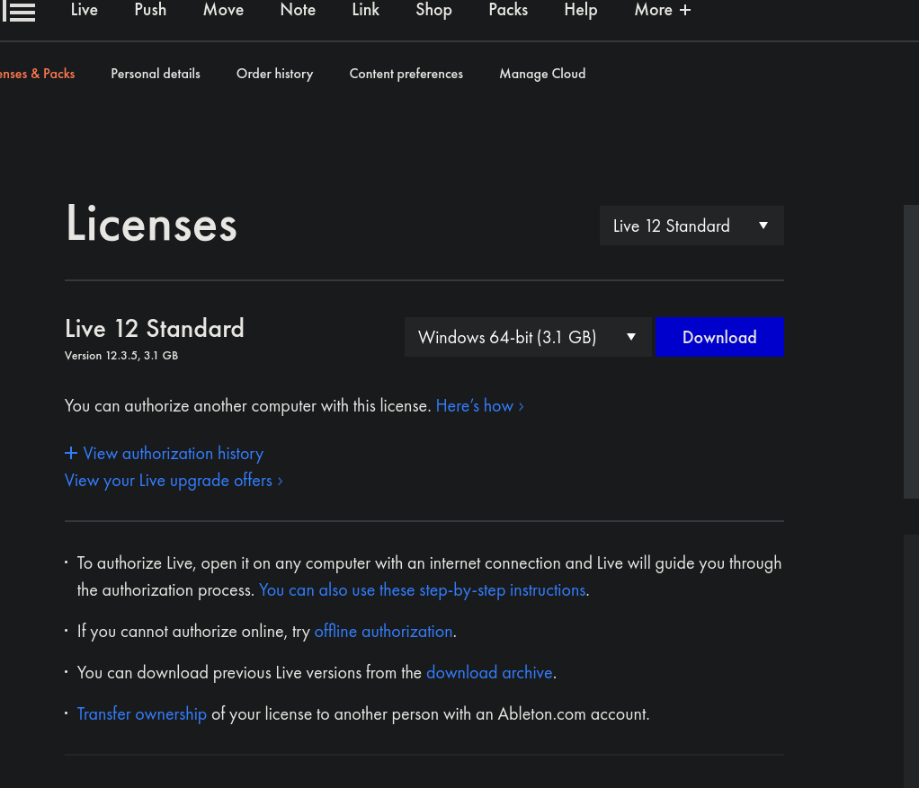The image size is (919, 788).
Task: Open the Content preferences tab
Action: click(x=406, y=74)
